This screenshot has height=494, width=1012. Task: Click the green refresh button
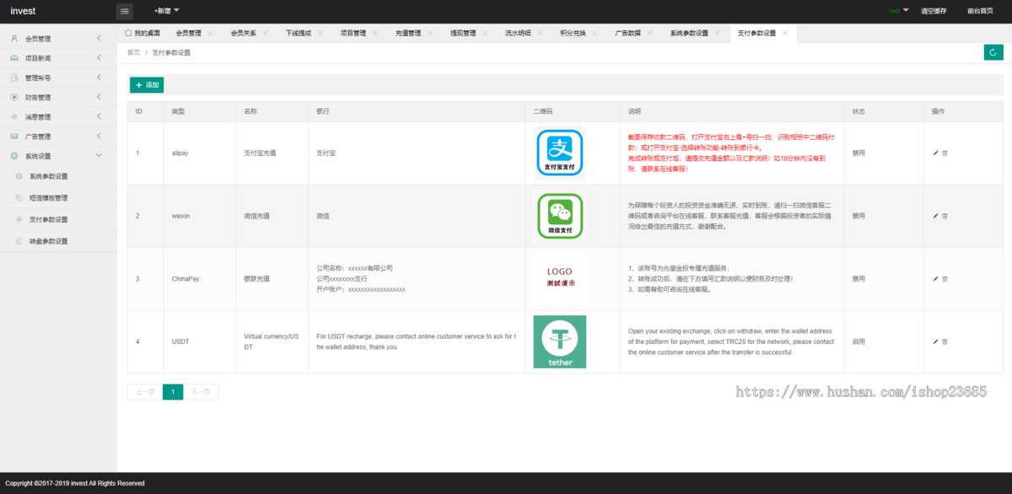coord(993,52)
